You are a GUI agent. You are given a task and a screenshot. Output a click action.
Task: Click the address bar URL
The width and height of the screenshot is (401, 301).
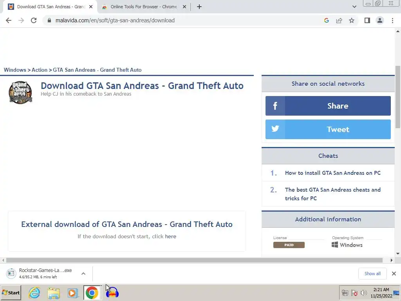115,20
